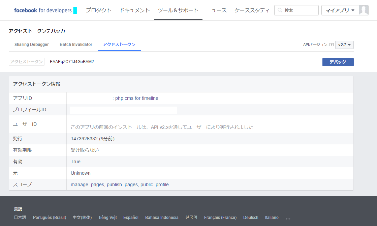Focus the 検索 search field
Viewport: 377px width, 226px height.
(x=296, y=10)
